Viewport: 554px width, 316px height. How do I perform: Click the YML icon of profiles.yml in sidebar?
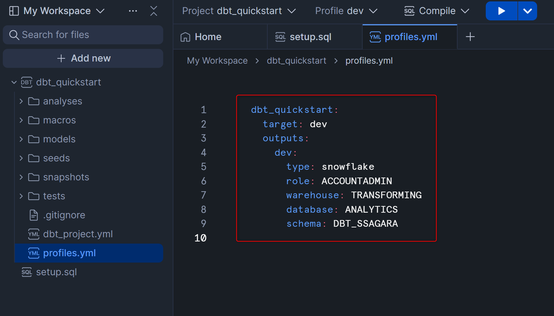[34, 253]
